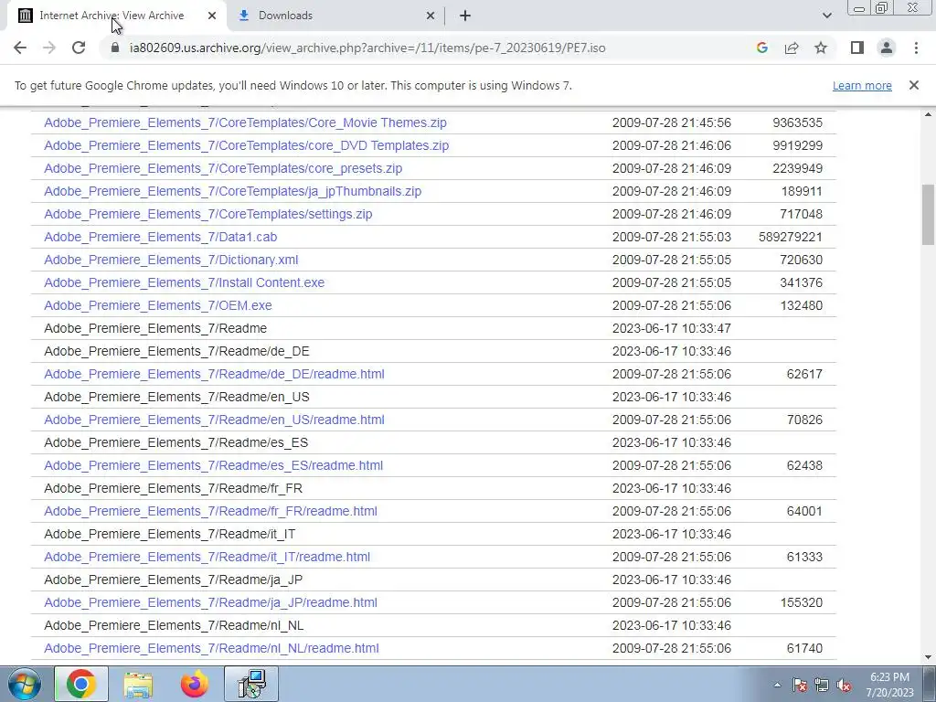The image size is (936, 702).
Task: Click file size value 155320
Action: pos(801,602)
